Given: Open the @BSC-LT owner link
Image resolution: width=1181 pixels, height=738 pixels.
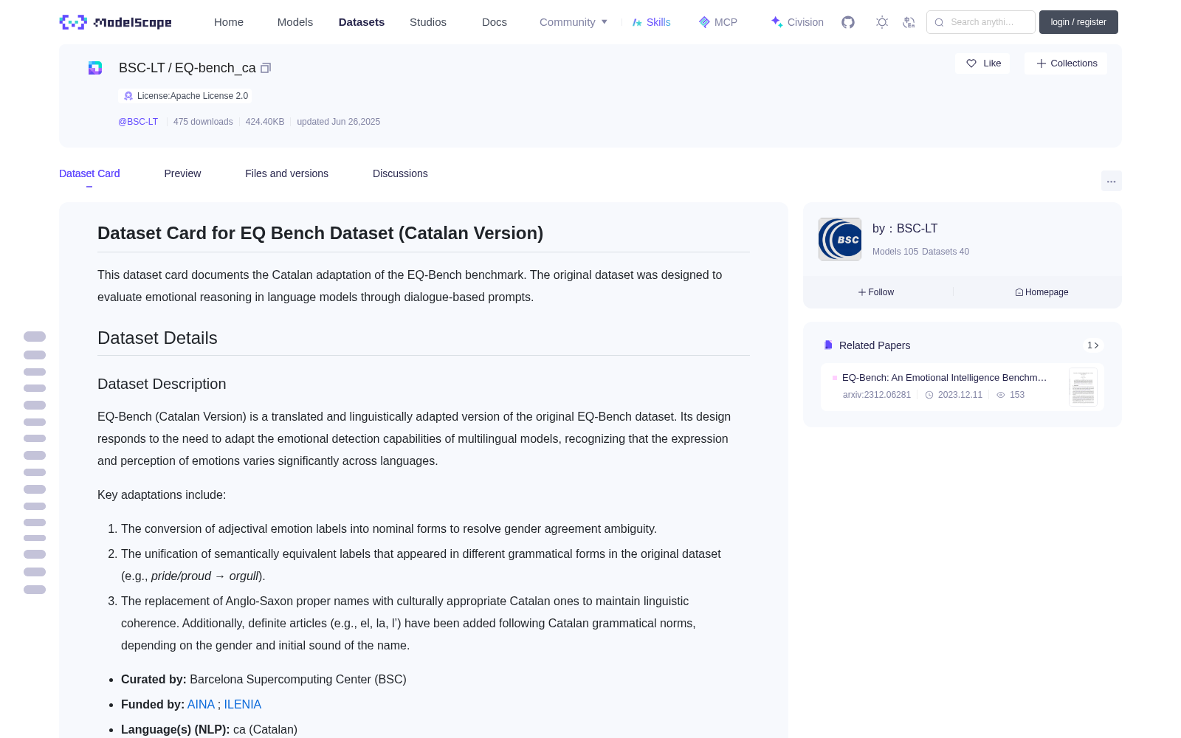Looking at the screenshot, I should pyautogui.click(x=138, y=122).
